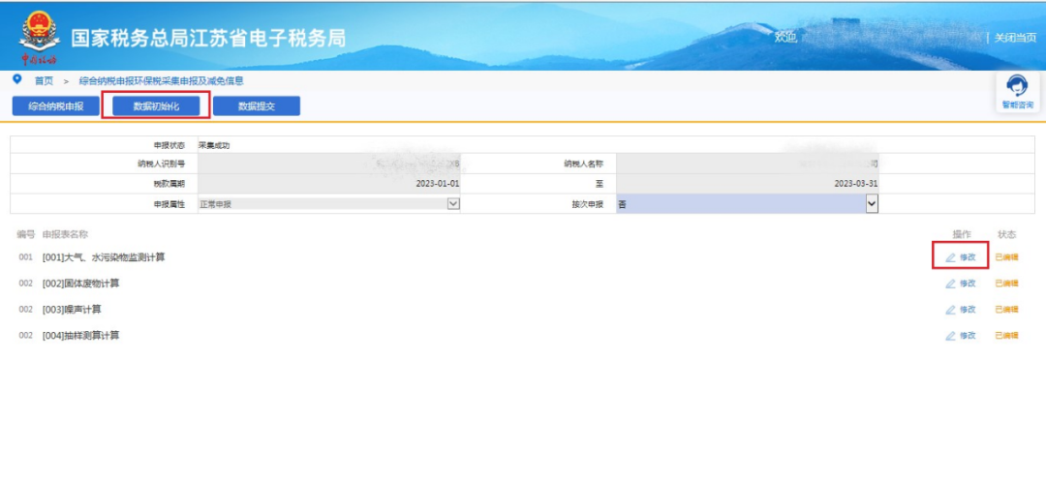The width and height of the screenshot is (1046, 480).
Task: Click pencil icon for [004]抽样测算计算
Action: pos(951,336)
